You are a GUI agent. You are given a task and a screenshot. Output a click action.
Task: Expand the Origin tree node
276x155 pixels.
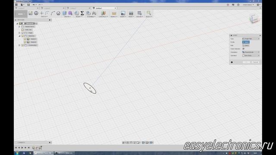click(x=19, y=33)
